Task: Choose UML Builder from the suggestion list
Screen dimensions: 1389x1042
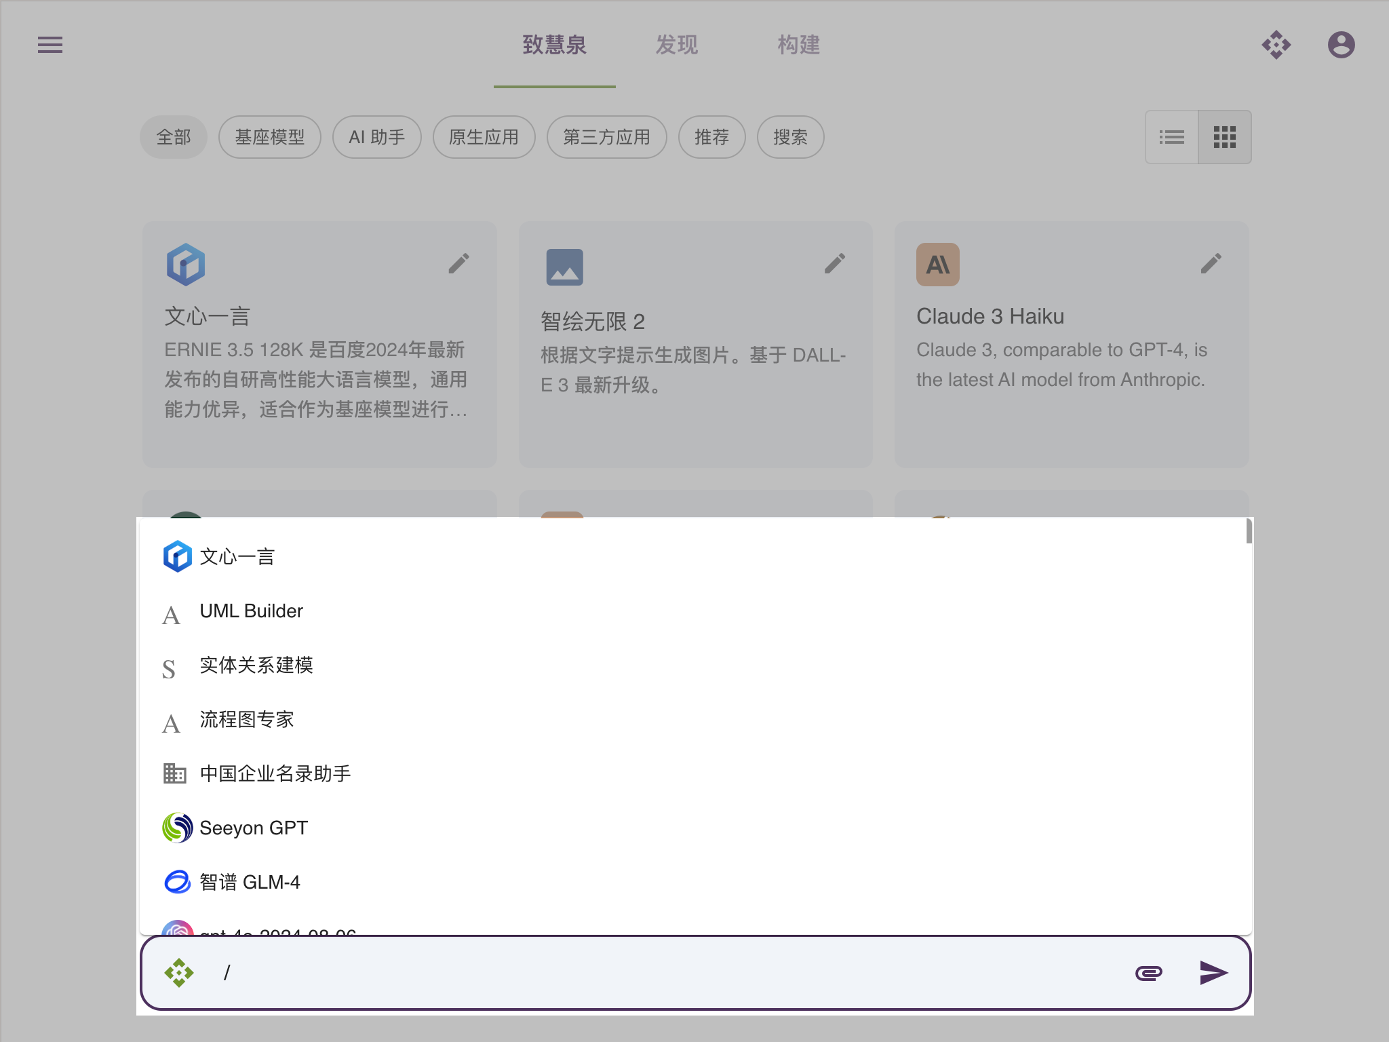Action: tap(692, 611)
